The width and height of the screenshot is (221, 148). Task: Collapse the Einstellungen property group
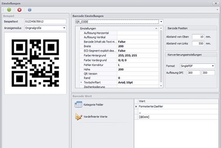coord(156,28)
